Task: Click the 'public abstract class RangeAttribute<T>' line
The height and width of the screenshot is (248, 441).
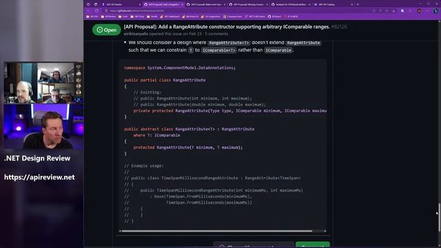Action: (x=189, y=129)
